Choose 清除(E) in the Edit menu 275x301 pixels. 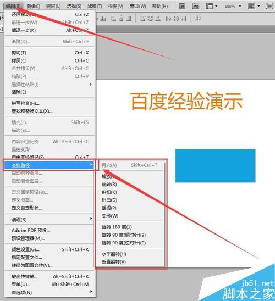click(50, 92)
